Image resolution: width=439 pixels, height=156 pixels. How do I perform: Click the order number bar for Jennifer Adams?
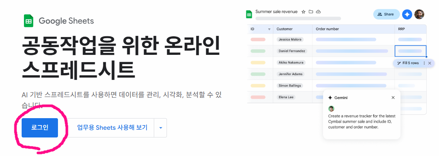point(351,74)
